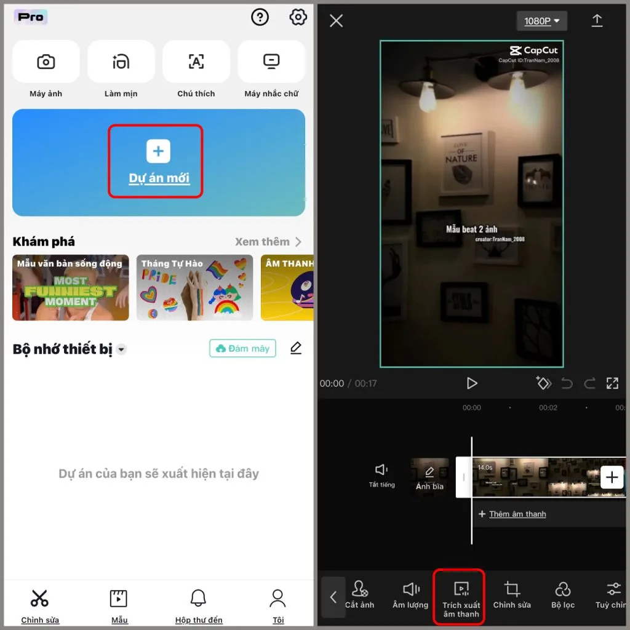Viewport: 630px width, 630px height.
Task: Toggle Tắt tiếng clip mute
Action: [381, 476]
